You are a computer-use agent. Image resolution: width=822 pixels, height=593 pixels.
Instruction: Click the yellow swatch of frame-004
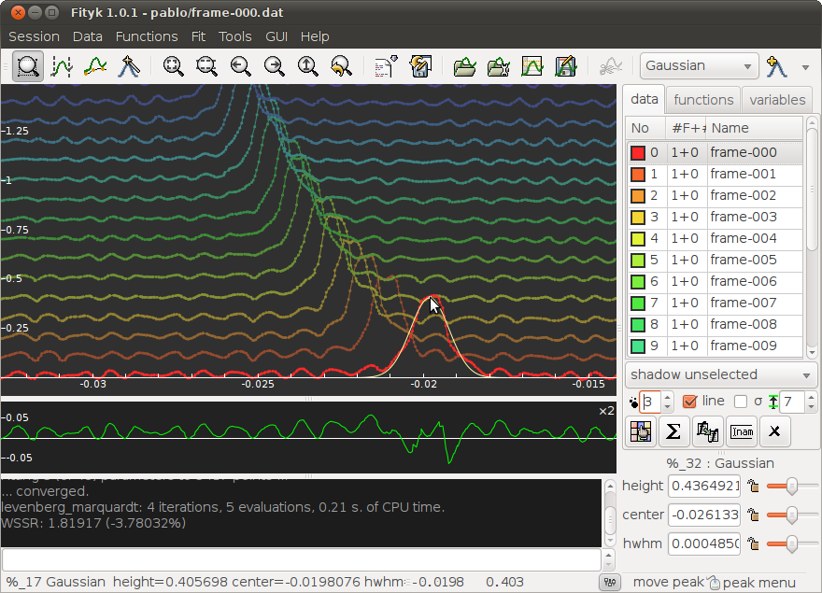click(x=637, y=238)
